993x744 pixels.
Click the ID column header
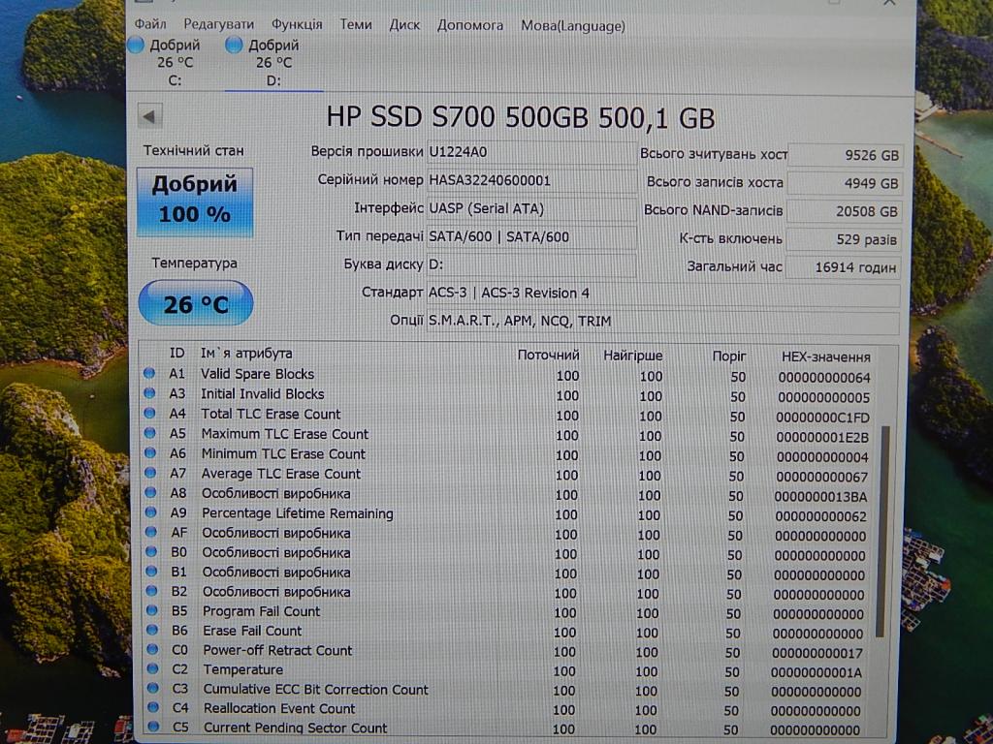[176, 353]
